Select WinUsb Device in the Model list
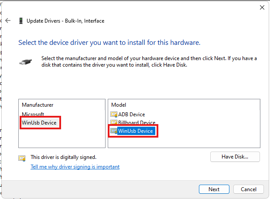The width and height of the screenshot is (270, 199). tap(136, 131)
